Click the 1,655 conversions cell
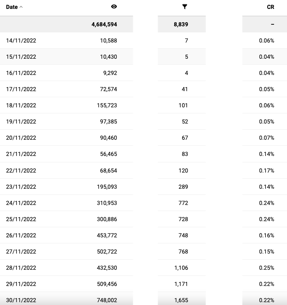The width and height of the screenshot is (287, 305). 181,300
